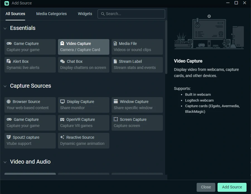Choose the Screen Capture dashed-square icon

(116, 119)
